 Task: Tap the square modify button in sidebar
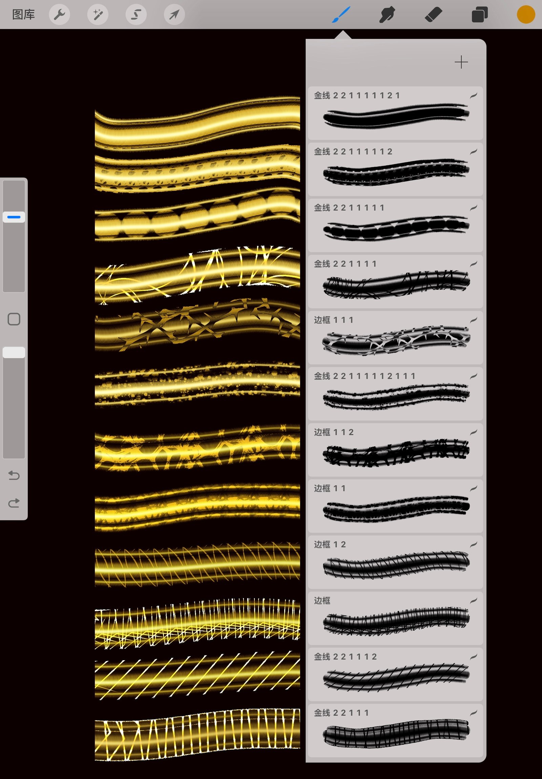(14, 319)
